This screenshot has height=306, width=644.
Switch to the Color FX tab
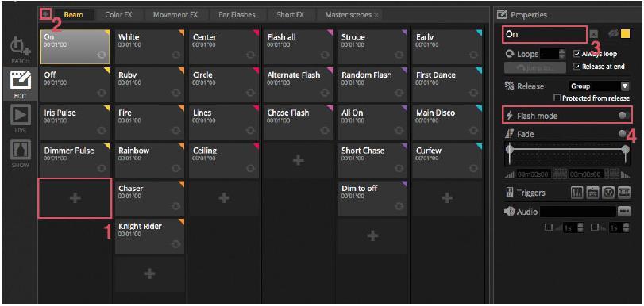tap(118, 15)
